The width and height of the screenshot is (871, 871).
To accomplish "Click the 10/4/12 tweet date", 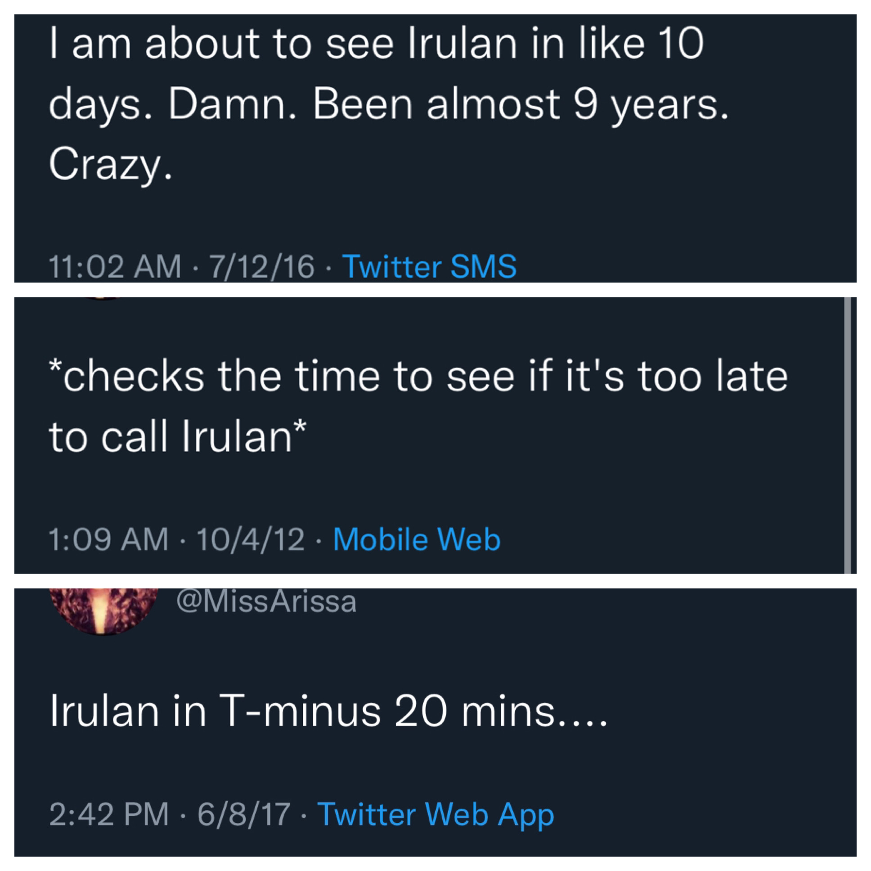I will coord(250,539).
